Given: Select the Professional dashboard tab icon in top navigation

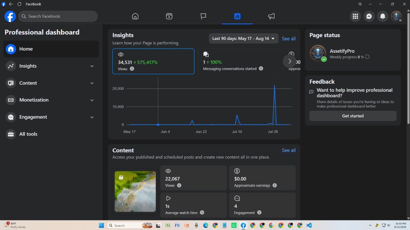Looking at the screenshot, I should [237, 16].
